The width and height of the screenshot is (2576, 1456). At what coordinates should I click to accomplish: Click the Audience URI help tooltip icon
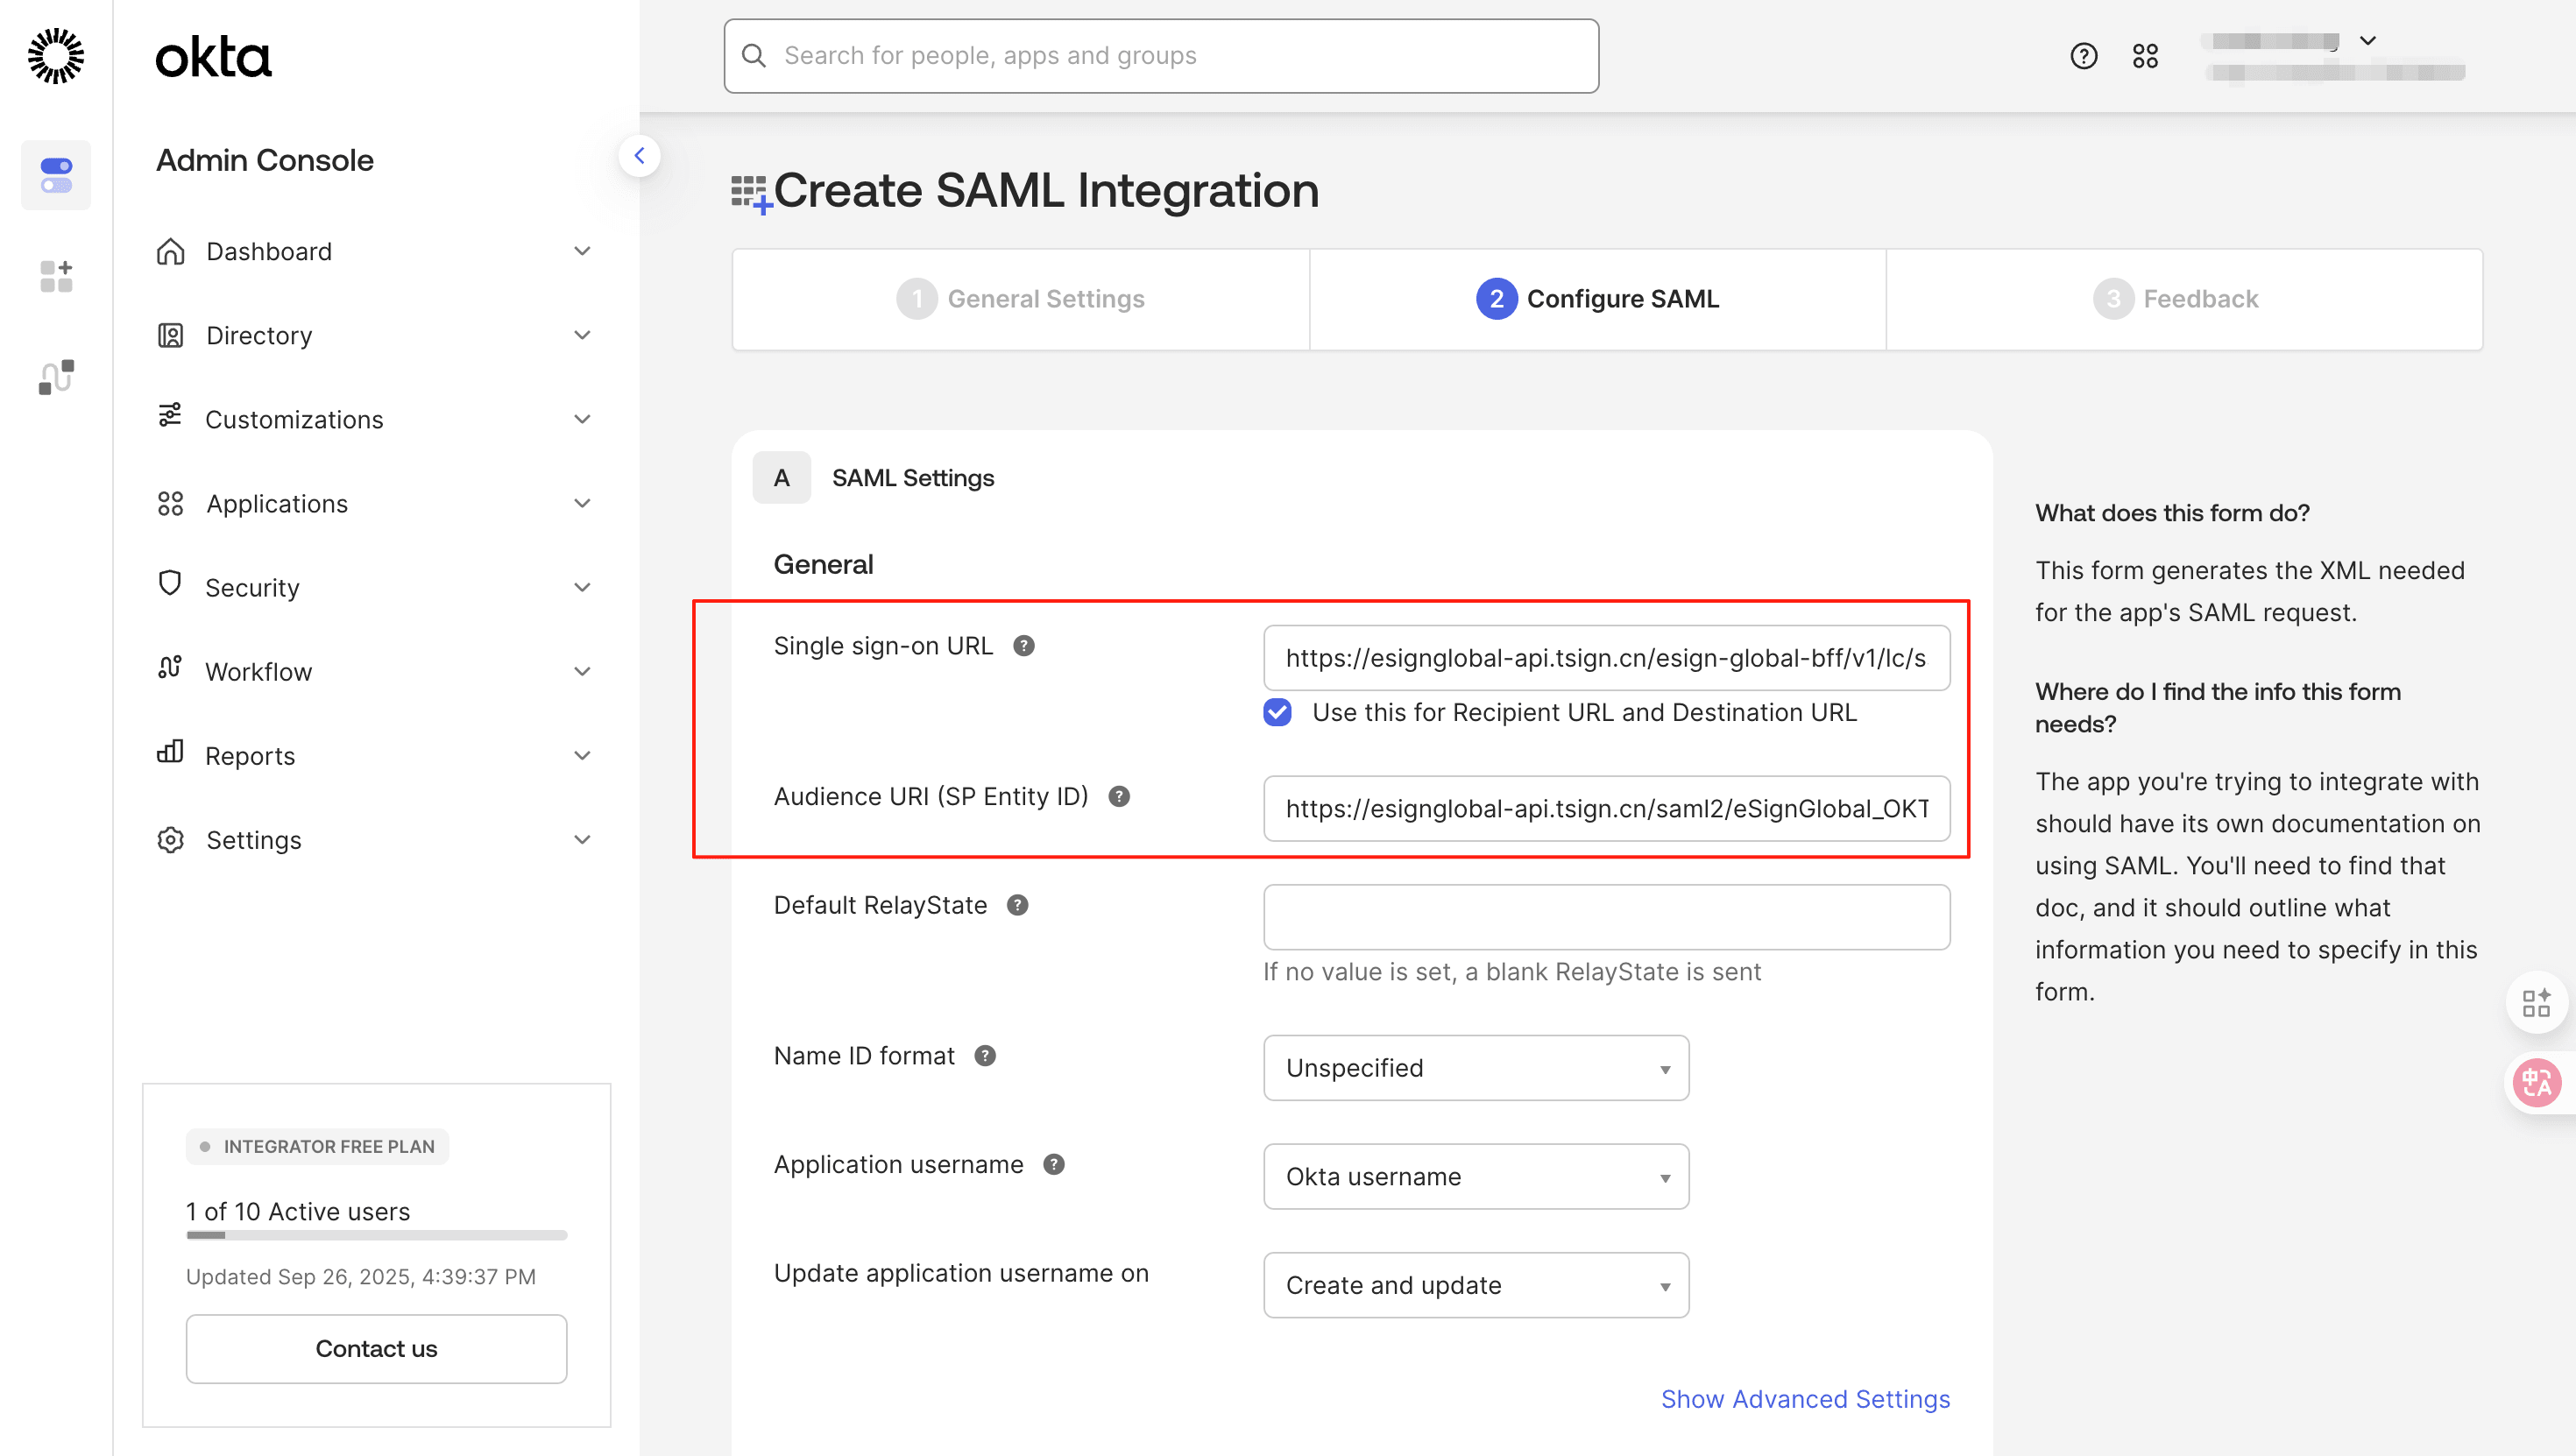coord(1119,797)
